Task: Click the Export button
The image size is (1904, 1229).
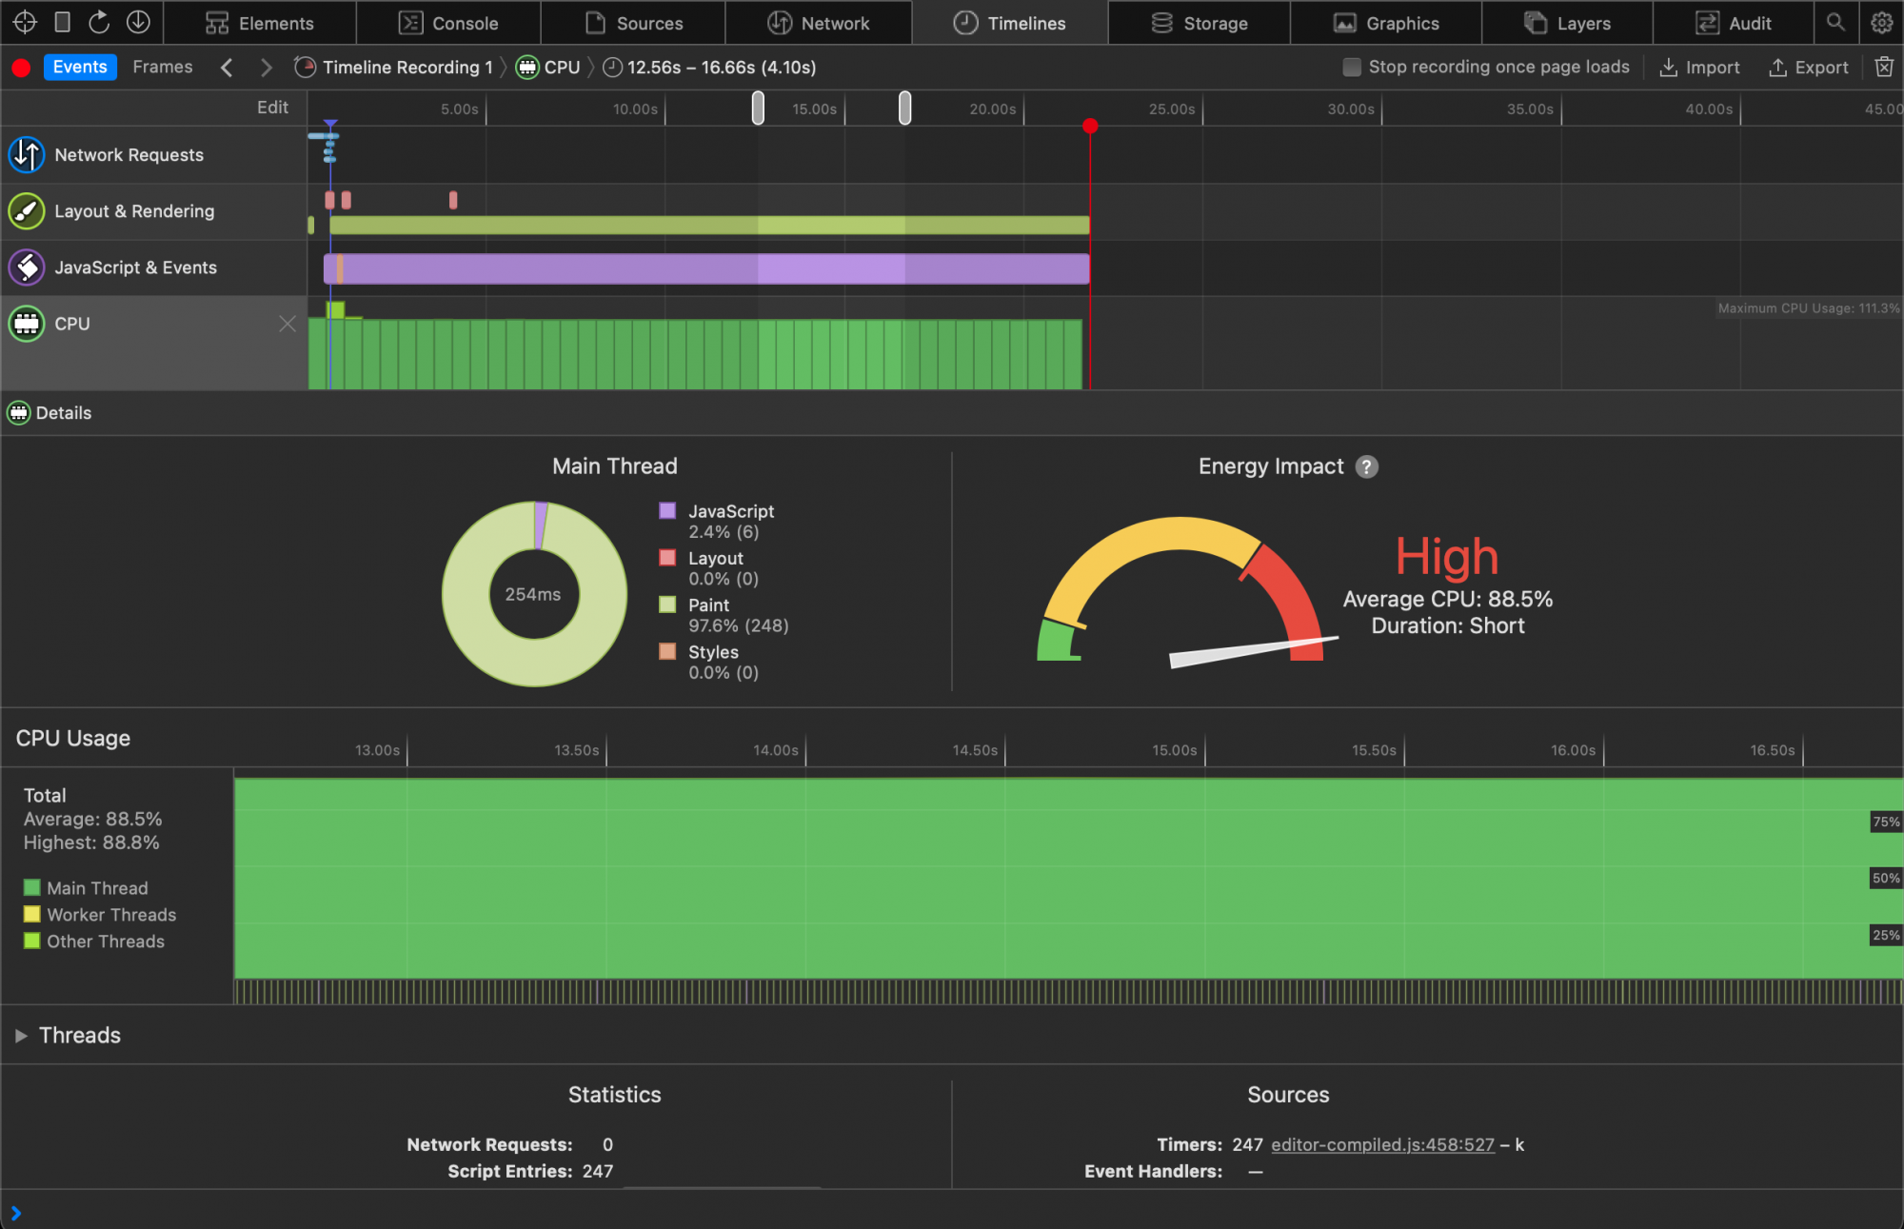Action: pos(1809,67)
